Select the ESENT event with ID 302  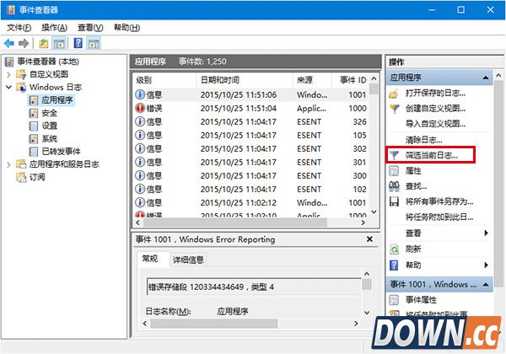[251, 149]
